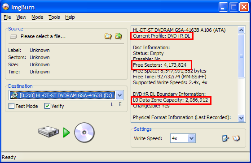The image size is (251, 163).
Task: Open the File menu
Action: tap(7, 17)
